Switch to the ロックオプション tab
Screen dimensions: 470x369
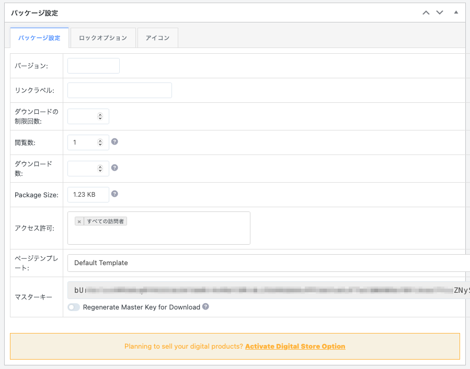[x=103, y=38]
